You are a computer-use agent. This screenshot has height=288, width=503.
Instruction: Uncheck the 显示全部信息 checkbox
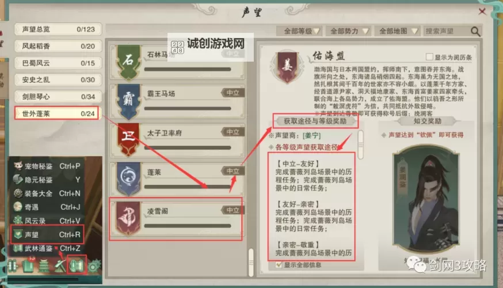pos(279,264)
